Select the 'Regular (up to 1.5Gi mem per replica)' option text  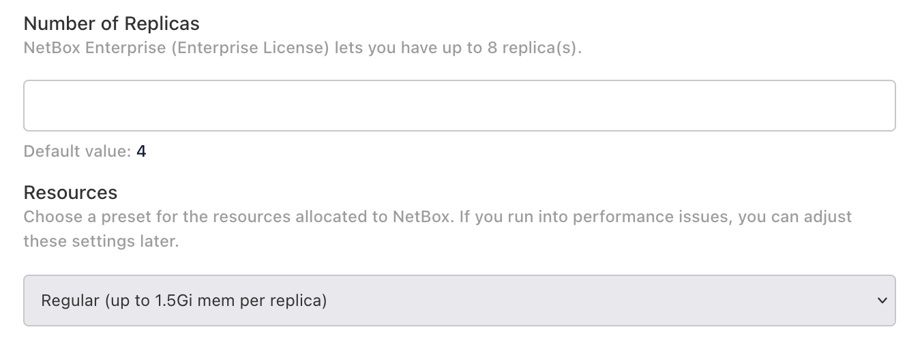184,300
